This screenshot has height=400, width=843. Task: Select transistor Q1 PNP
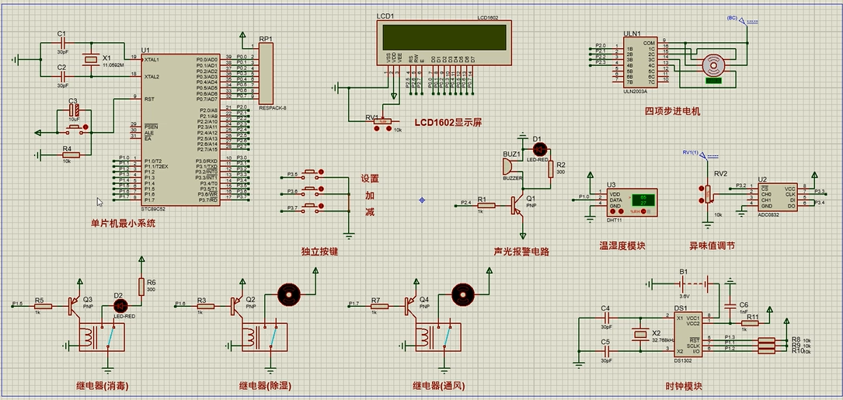(517, 205)
